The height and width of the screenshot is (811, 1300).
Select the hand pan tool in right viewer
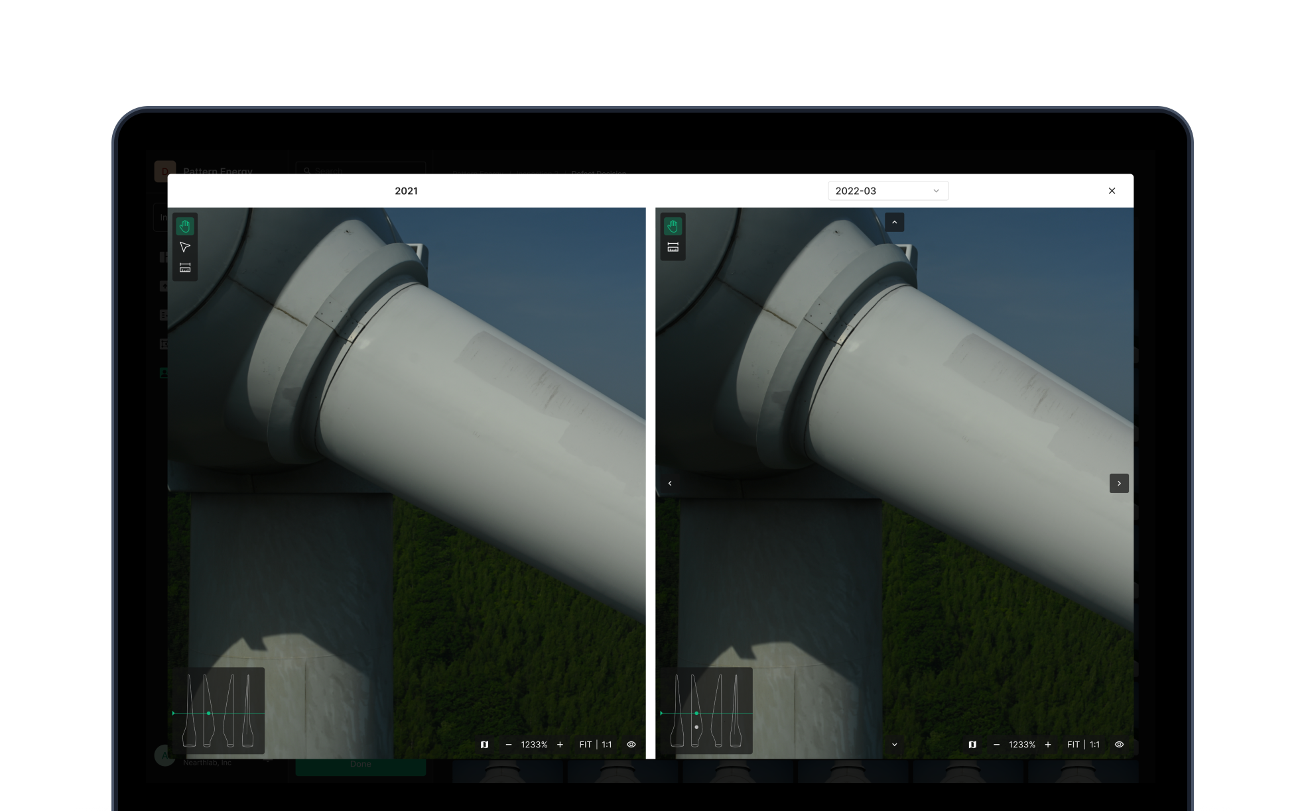(x=673, y=227)
